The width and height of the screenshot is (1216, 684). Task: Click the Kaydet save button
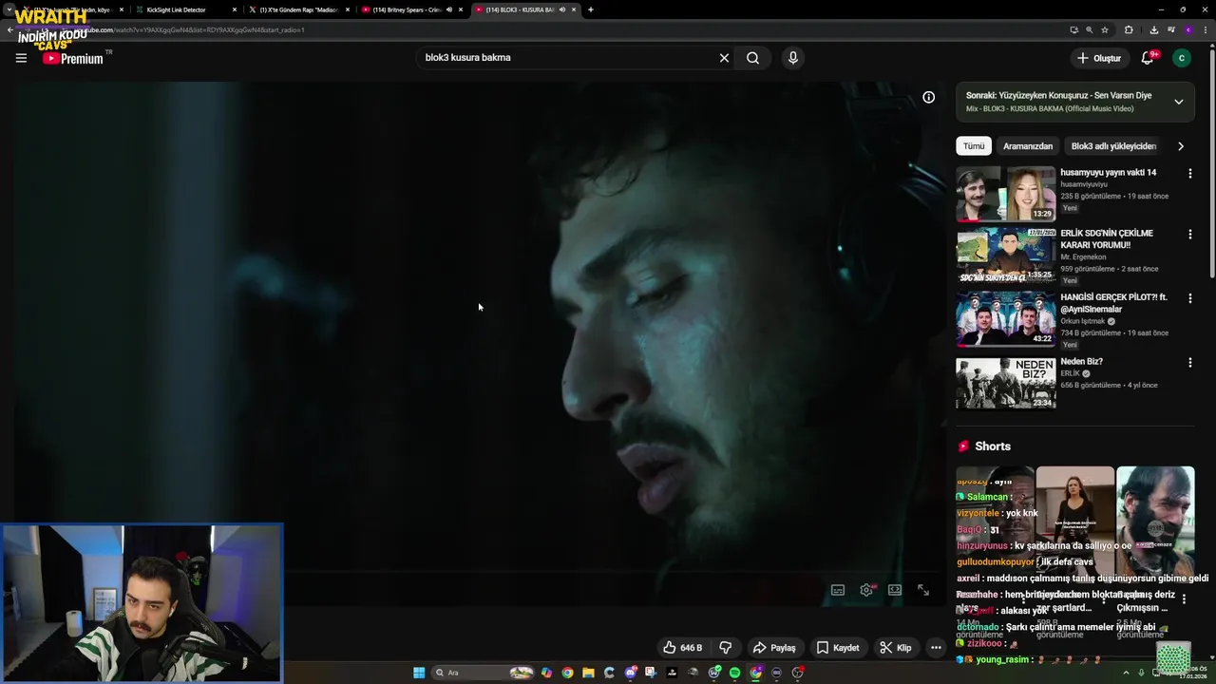coord(837,648)
